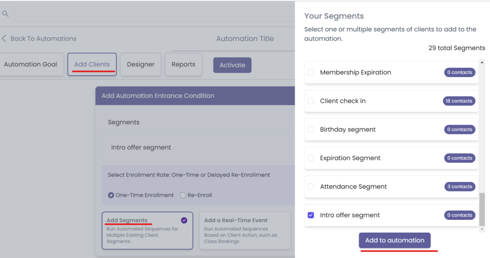Choose the Add a Real-Time Event card
The image size is (490, 258).
click(245, 230)
